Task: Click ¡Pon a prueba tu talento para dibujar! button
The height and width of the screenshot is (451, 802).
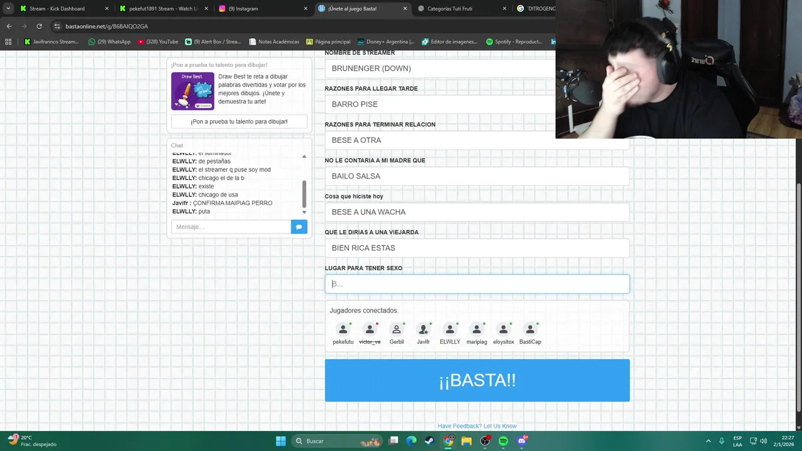Action: point(239,122)
